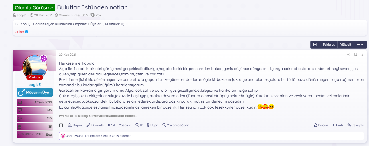Screen dimensions: 369x146
Task: Click the Olumlu Görüşme thread prefix label
Action: (x=34, y=8)
